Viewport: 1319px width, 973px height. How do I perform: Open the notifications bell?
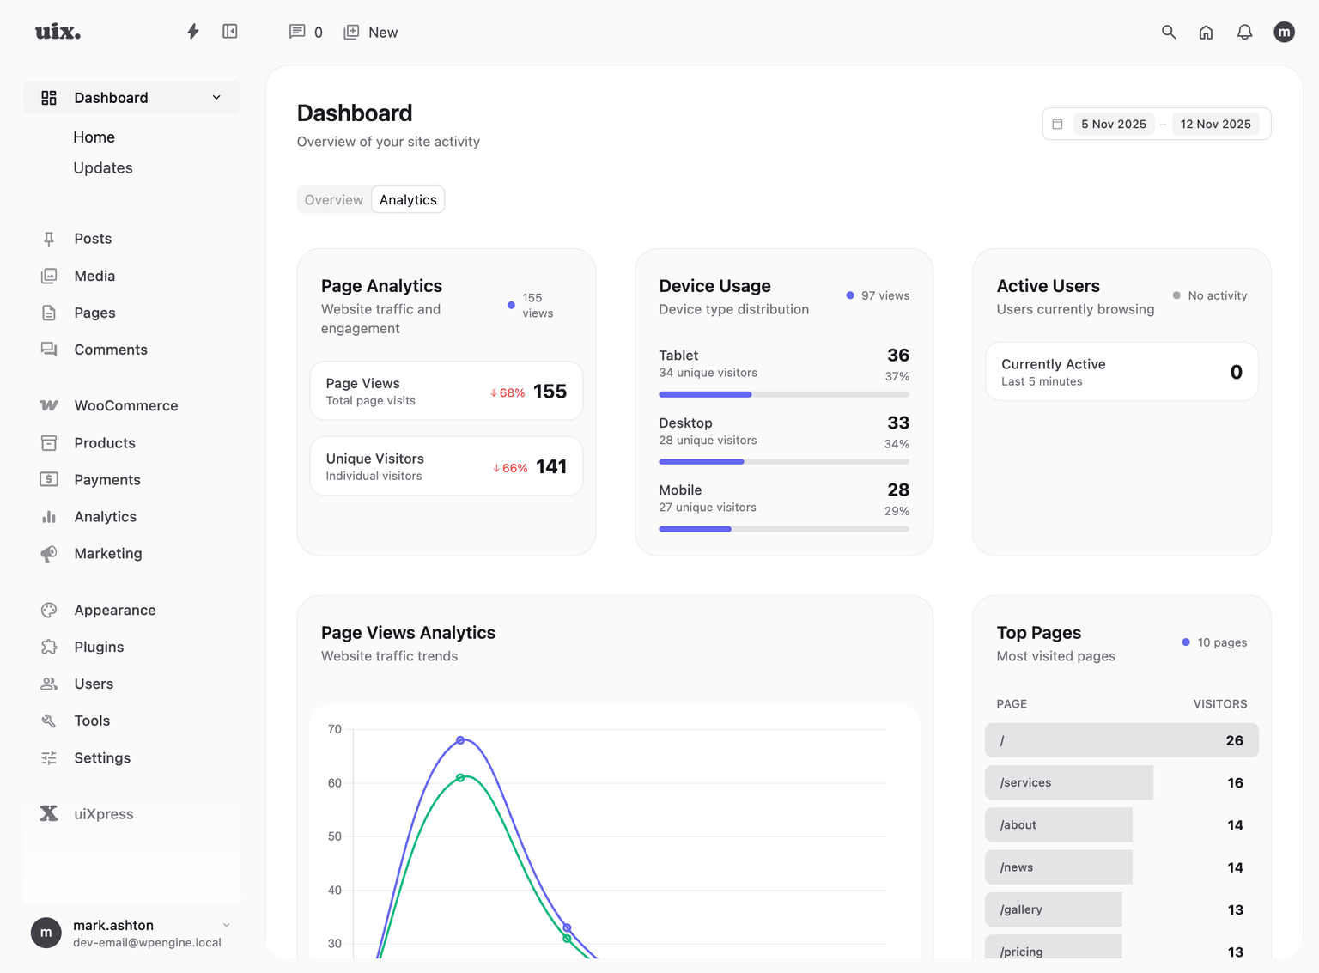click(1244, 32)
